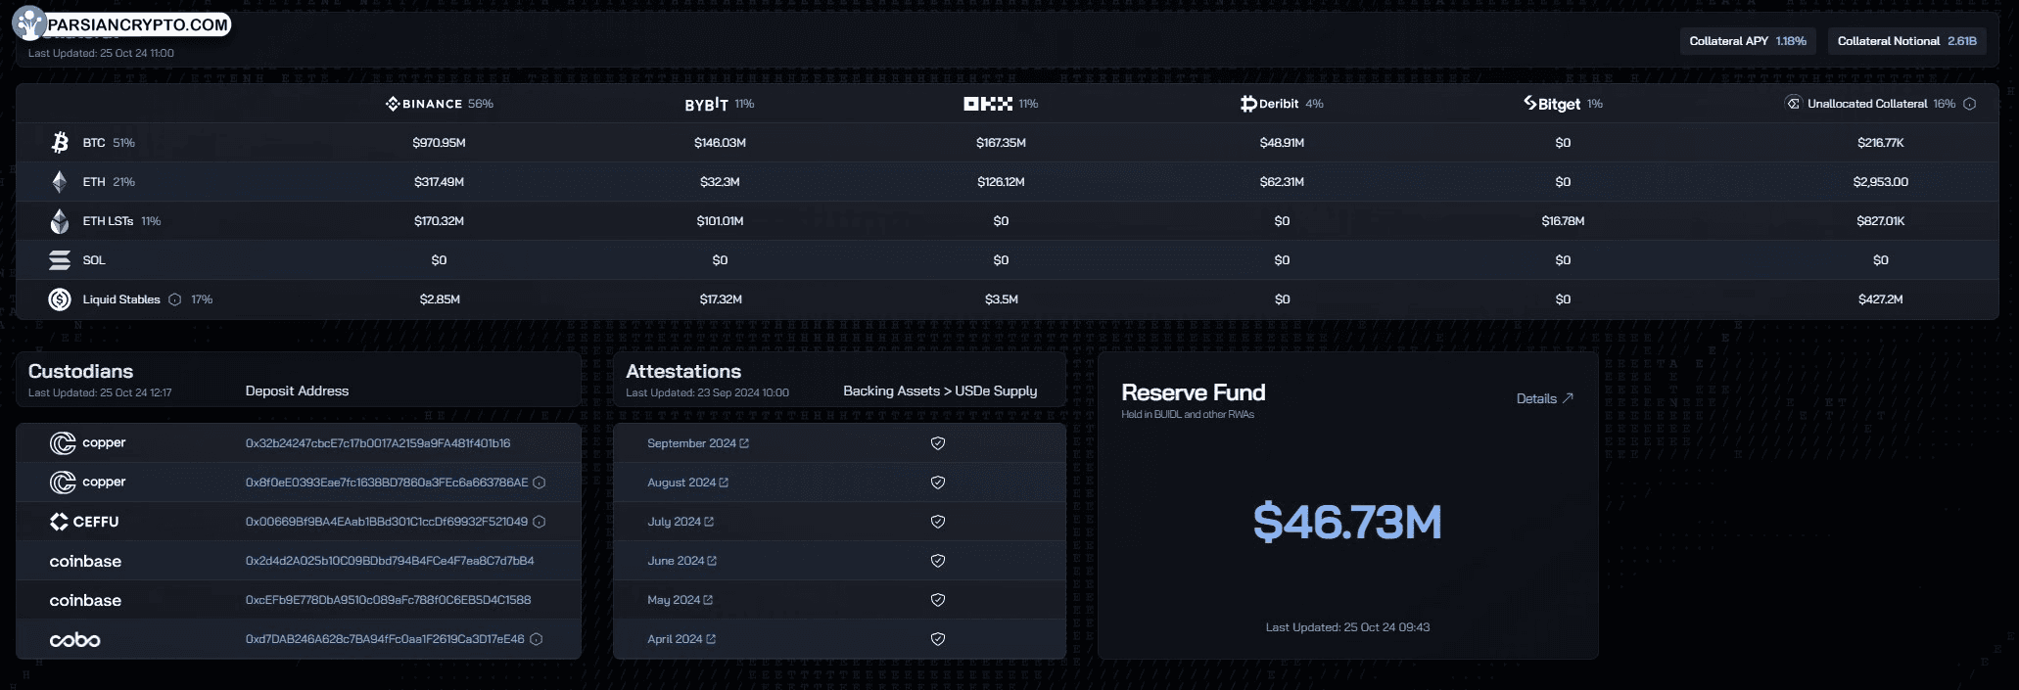Image resolution: width=2019 pixels, height=690 pixels.
Task: Click the Bybit logo column header
Action: coord(706,104)
